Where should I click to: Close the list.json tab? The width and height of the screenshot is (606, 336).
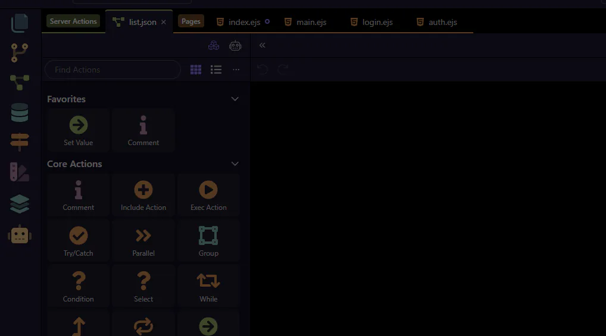(164, 22)
